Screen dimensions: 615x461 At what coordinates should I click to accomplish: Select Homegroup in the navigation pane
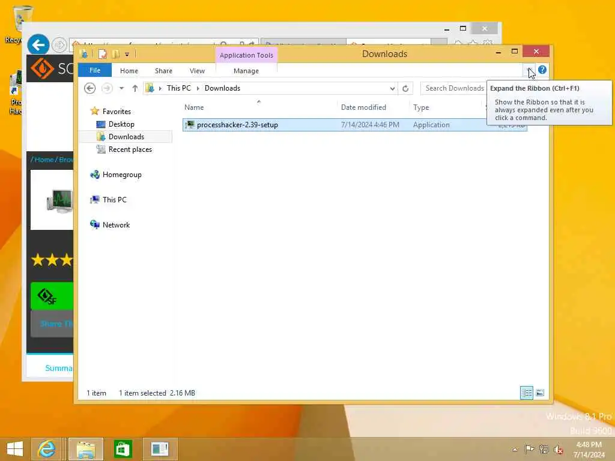pos(122,175)
